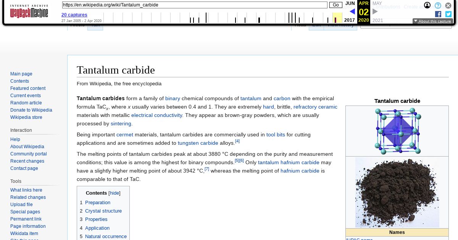Open Page information link
This screenshot has width=458, height=240.
coord(28,226)
